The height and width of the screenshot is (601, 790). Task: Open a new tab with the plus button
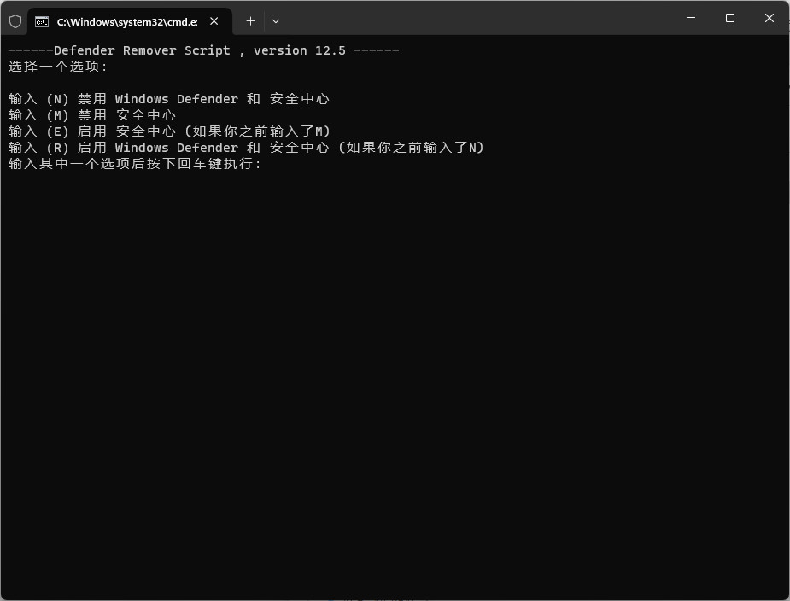[250, 21]
